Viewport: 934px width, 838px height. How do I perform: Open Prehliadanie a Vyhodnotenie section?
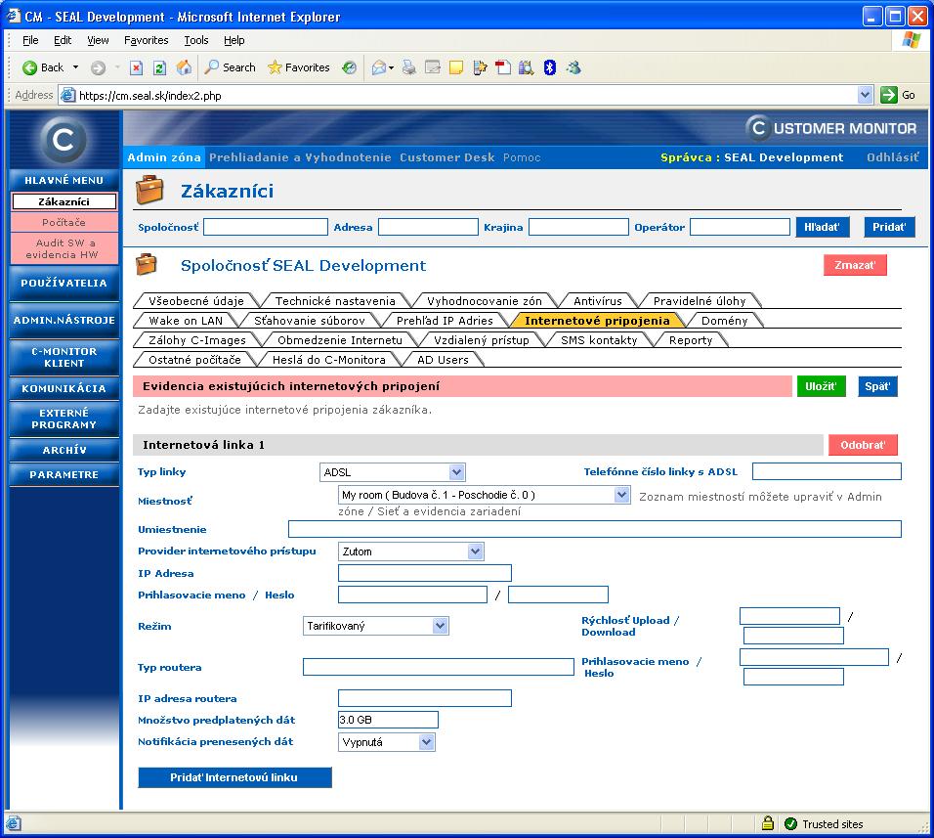point(300,157)
